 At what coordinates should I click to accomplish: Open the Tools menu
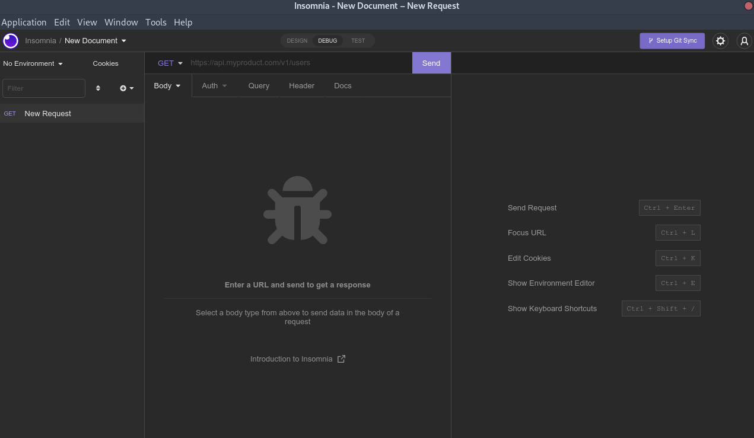coord(155,23)
